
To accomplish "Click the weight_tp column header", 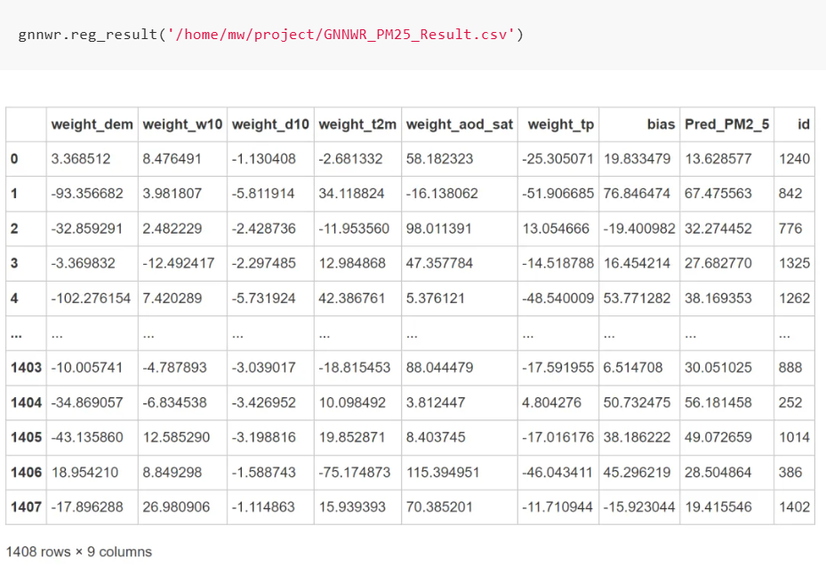I will tap(560, 124).
